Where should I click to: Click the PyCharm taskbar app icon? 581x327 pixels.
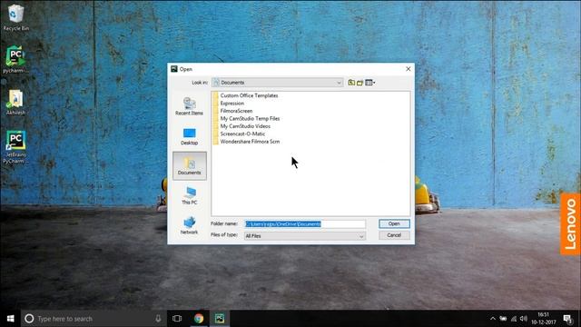point(220,319)
